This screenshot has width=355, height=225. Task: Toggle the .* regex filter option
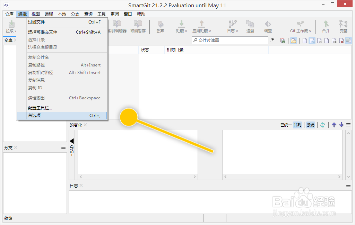(x=273, y=40)
